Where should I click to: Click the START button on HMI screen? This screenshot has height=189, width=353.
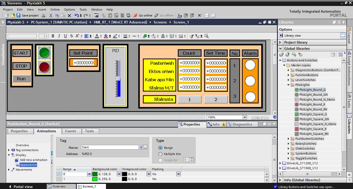[21, 53]
